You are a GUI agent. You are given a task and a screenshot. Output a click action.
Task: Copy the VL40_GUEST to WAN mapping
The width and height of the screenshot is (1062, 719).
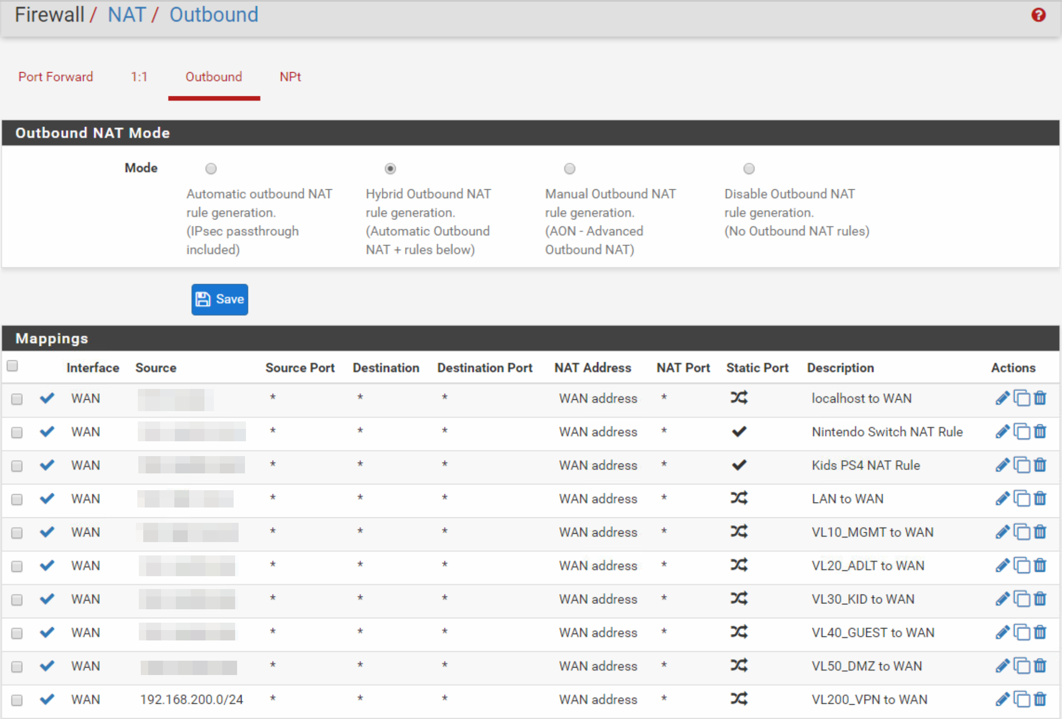1021,633
